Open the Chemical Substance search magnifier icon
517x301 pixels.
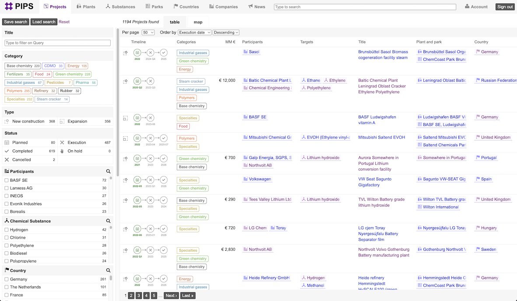pos(108,221)
